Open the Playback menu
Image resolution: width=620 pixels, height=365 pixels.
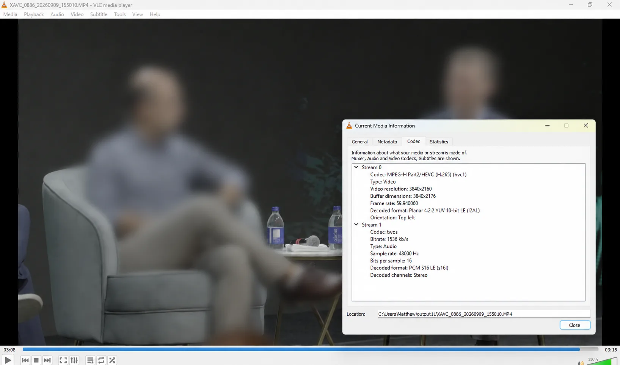[x=34, y=14]
